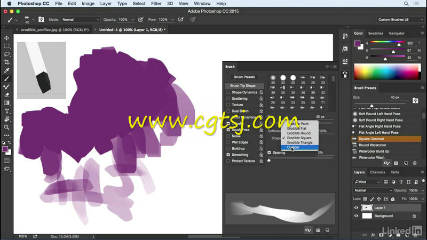Enable Shape Dynamics checkbox

coord(228,92)
